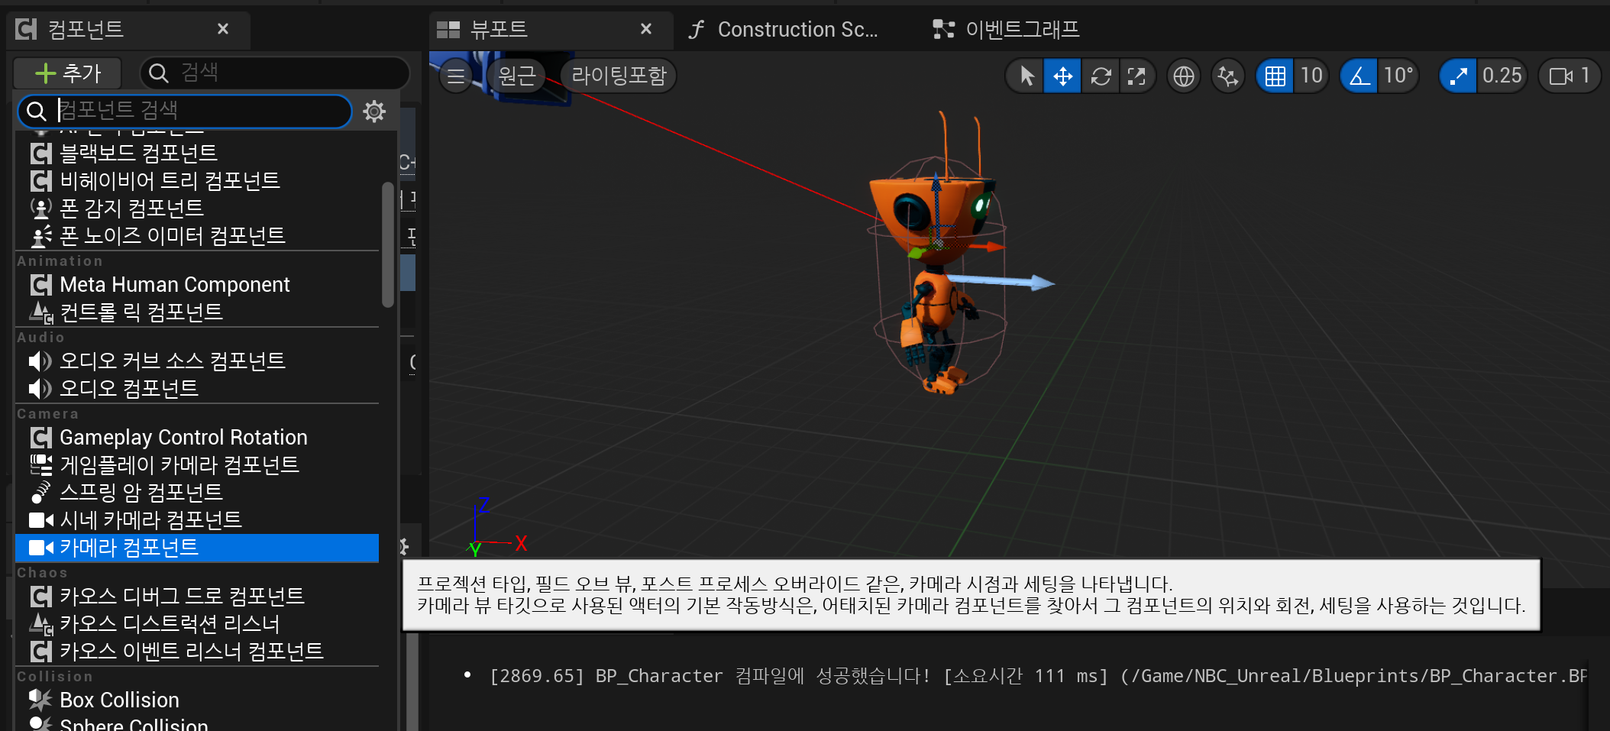Open camera speed 1 setting

click(x=1570, y=76)
